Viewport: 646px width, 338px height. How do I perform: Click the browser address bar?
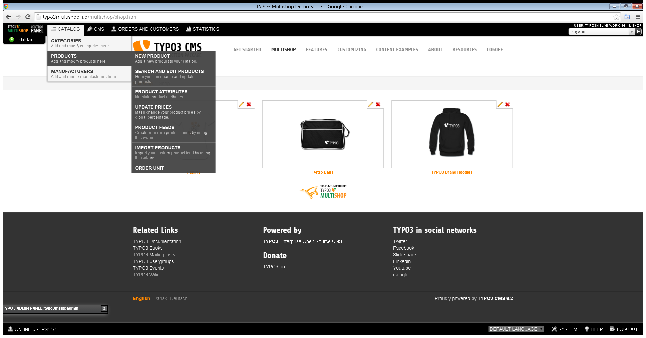tap(133, 17)
